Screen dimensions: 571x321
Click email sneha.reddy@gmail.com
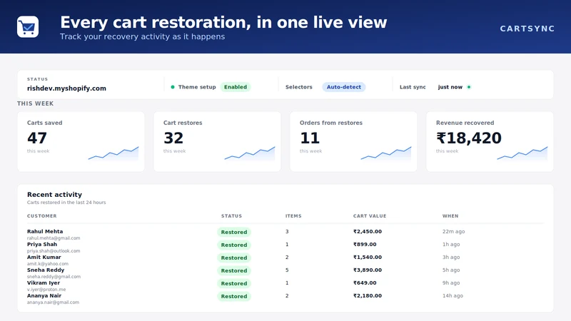pyautogui.click(x=54, y=277)
